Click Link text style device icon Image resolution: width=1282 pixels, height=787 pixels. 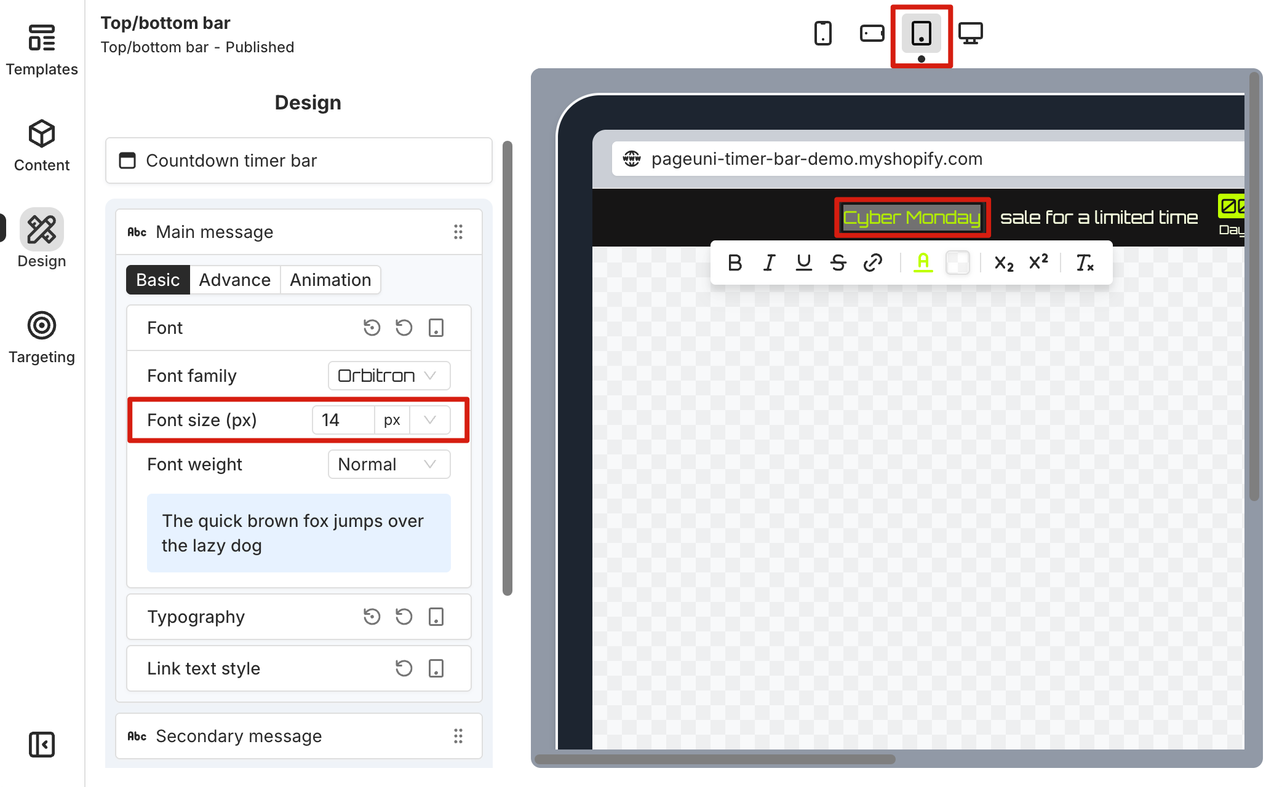[x=436, y=668]
